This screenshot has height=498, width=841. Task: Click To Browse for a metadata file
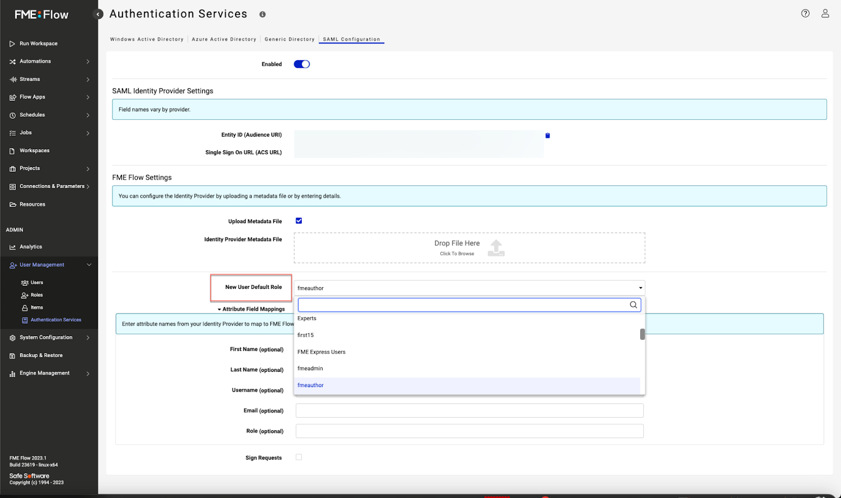point(457,253)
